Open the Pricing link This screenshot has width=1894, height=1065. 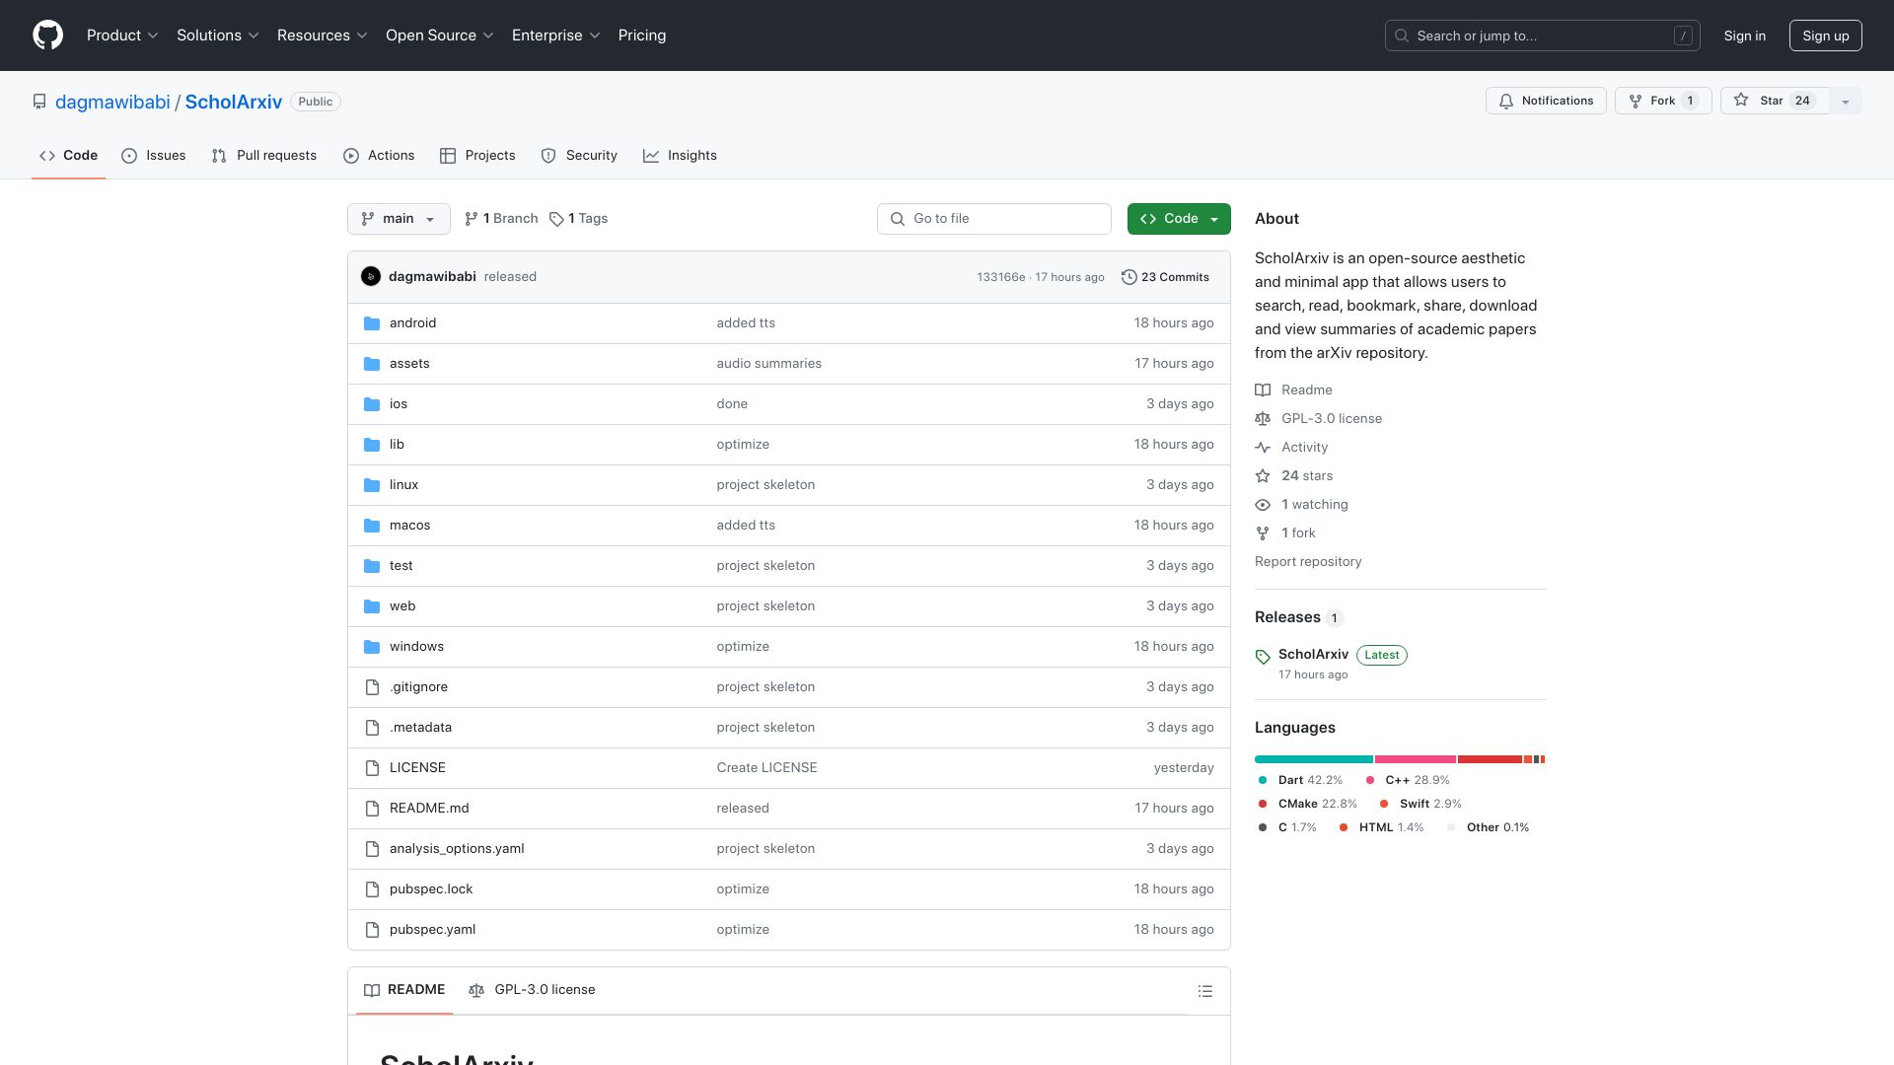pyautogui.click(x=642, y=35)
